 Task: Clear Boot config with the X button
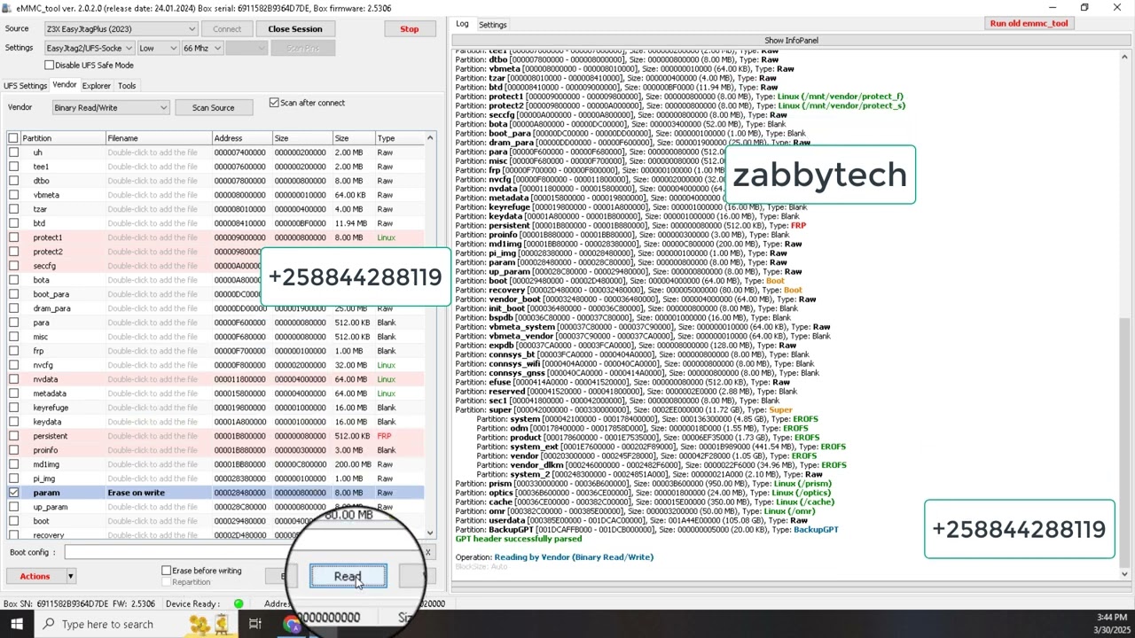coord(427,552)
